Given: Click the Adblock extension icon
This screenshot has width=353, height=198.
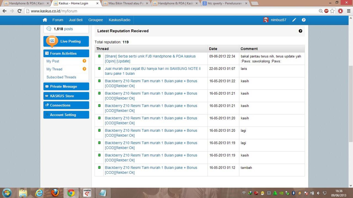Looking at the screenshot, I should coord(326,11).
